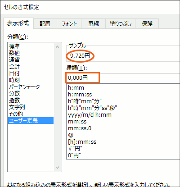
Task: Select 標準 in the category list
Action: click(14, 46)
